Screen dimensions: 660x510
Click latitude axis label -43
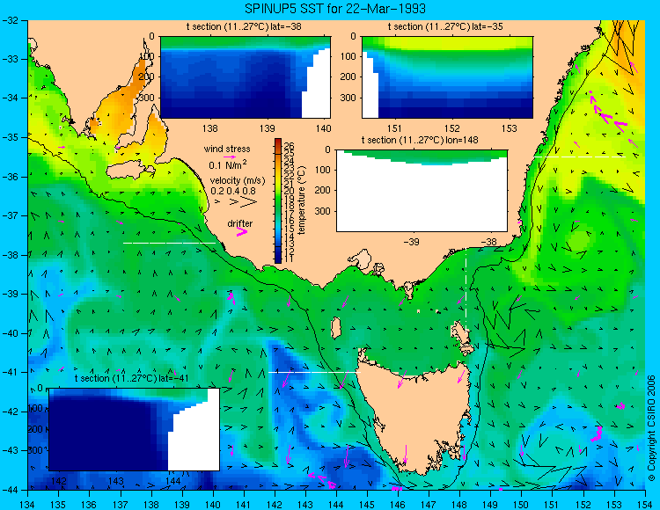pyautogui.click(x=9, y=450)
